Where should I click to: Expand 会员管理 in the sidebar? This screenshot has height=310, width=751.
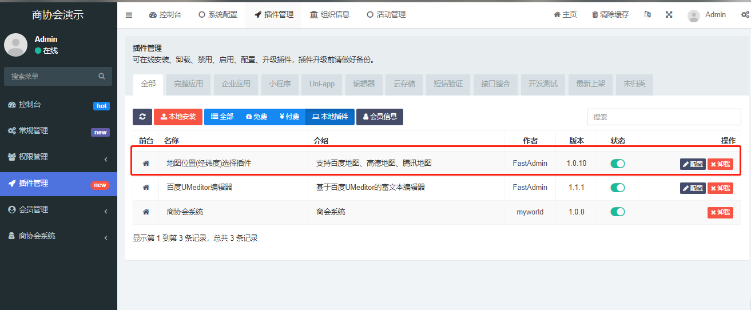click(58, 210)
